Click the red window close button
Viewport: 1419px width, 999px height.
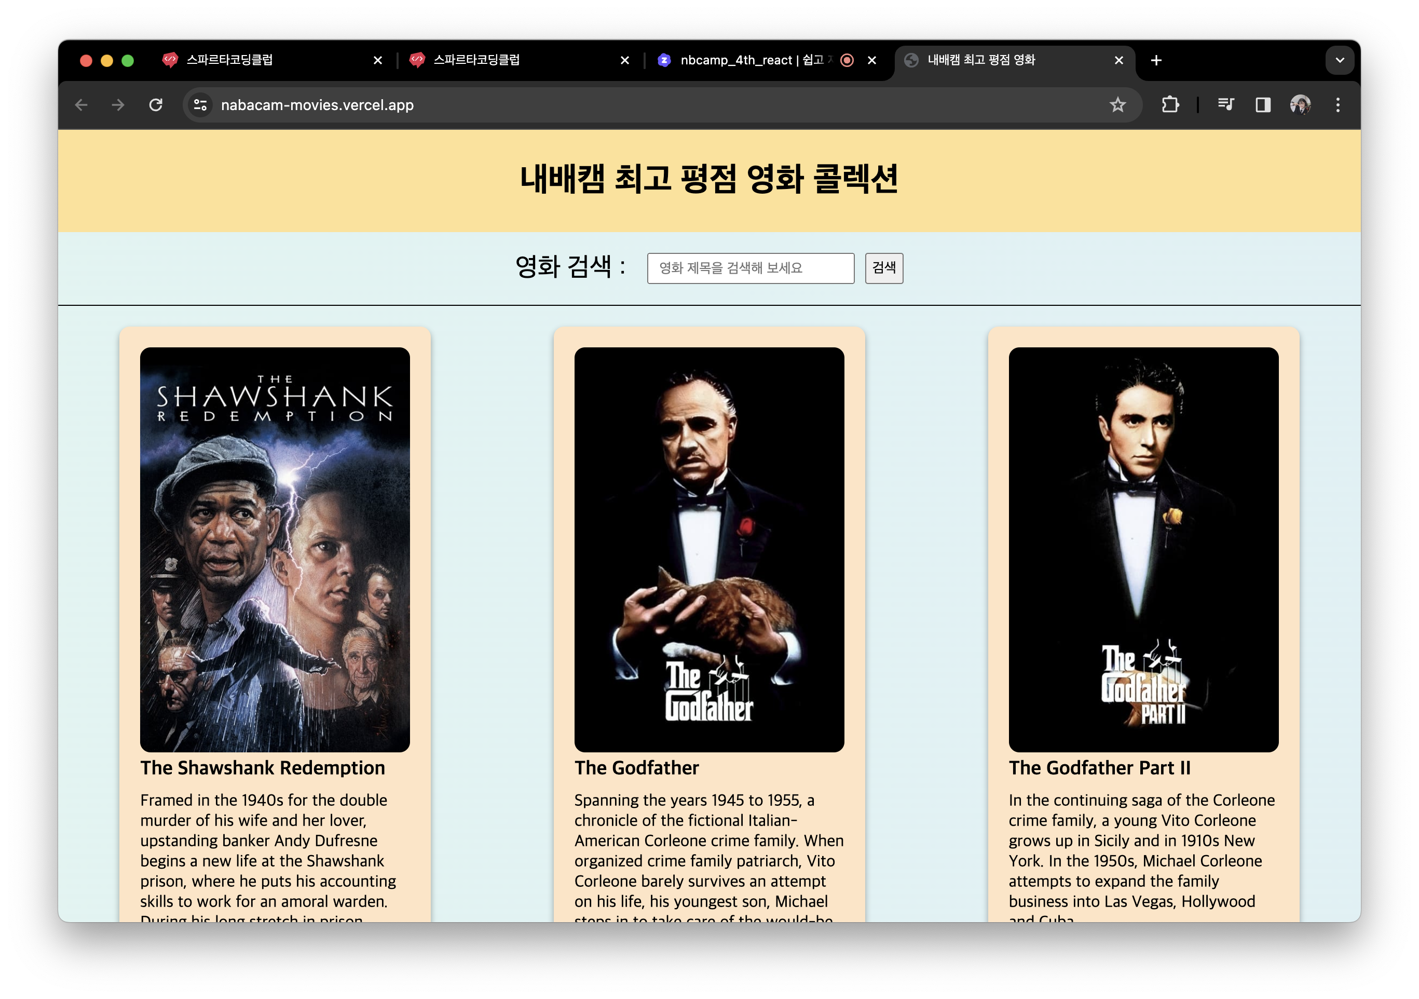pyautogui.click(x=86, y=60)
